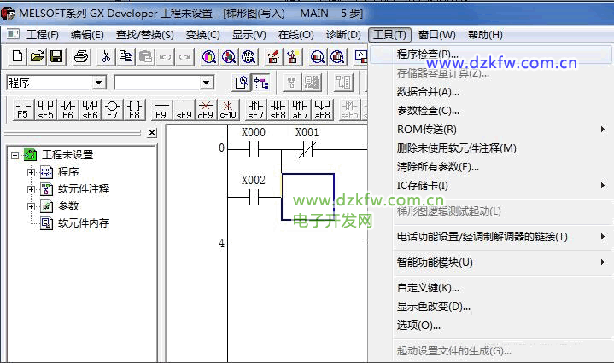This screenshot has height=363, width=614.
Task: Open the 在线(O) menu
Action: coord(296,35)
